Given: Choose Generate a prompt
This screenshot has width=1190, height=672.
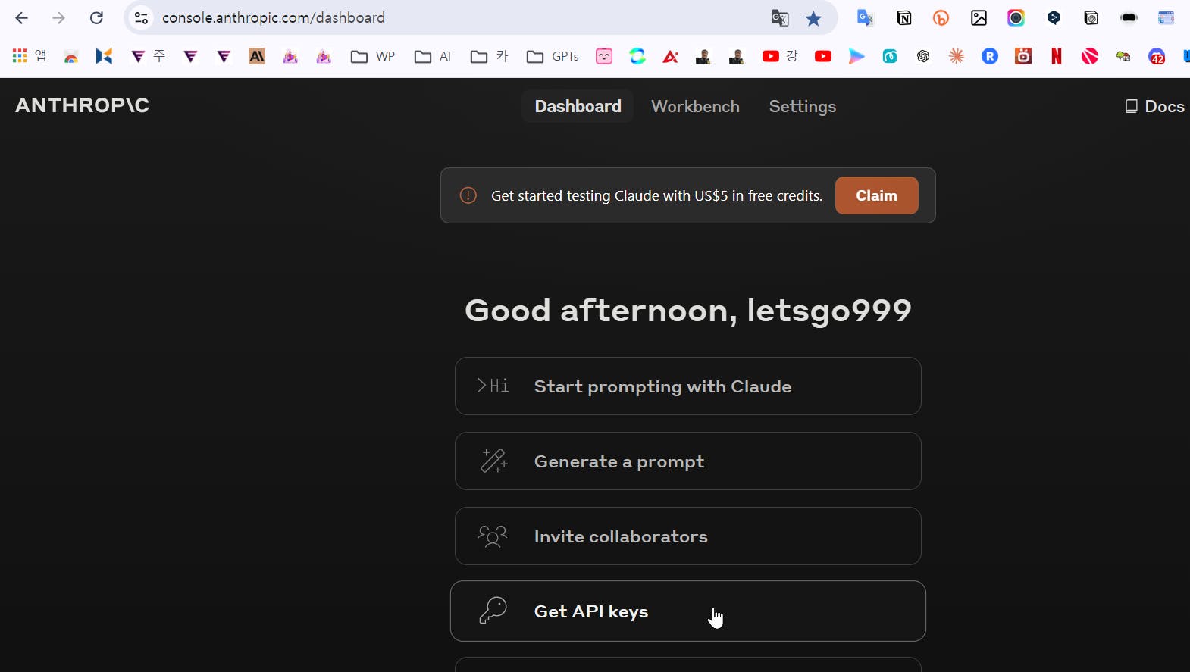Looking at the screenshot, I should (x=687, y=461).
